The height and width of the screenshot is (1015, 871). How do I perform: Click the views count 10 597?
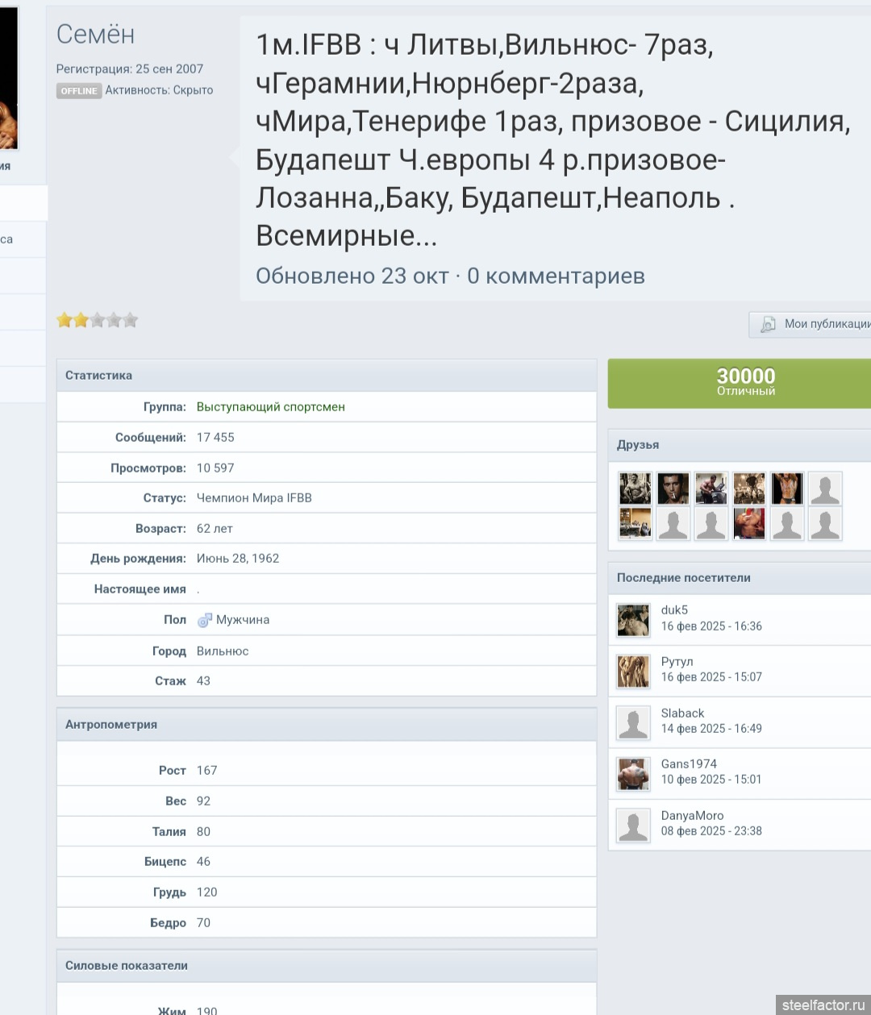[x=215, y=468]
